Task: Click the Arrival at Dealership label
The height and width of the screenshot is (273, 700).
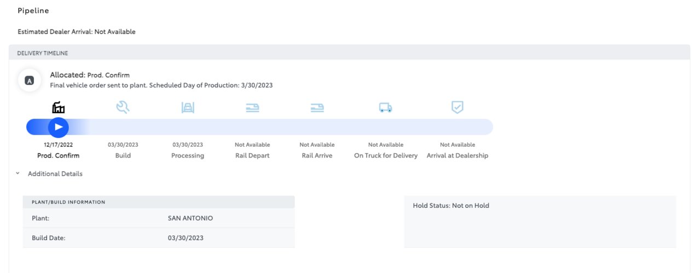Action: (458, 155)
